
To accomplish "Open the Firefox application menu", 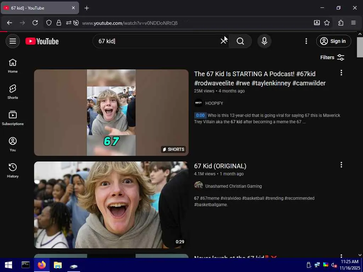I will (x=353, y=23).
